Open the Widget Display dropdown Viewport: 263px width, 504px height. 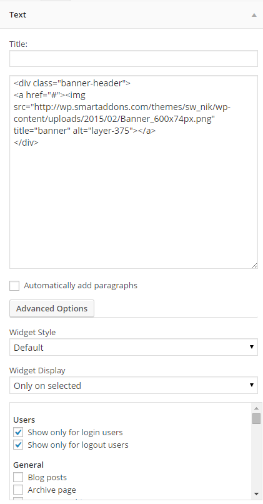point(134,385)
